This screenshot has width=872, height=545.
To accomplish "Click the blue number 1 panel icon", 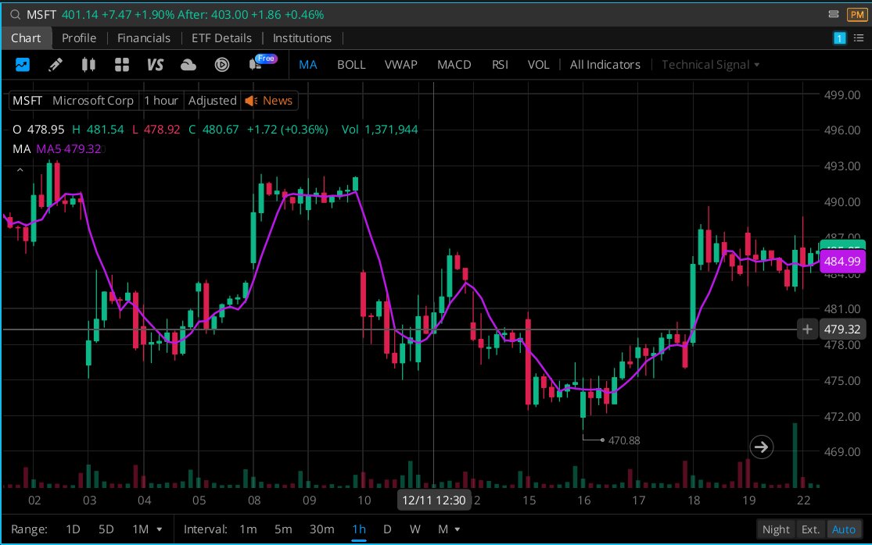I will 840,37.
